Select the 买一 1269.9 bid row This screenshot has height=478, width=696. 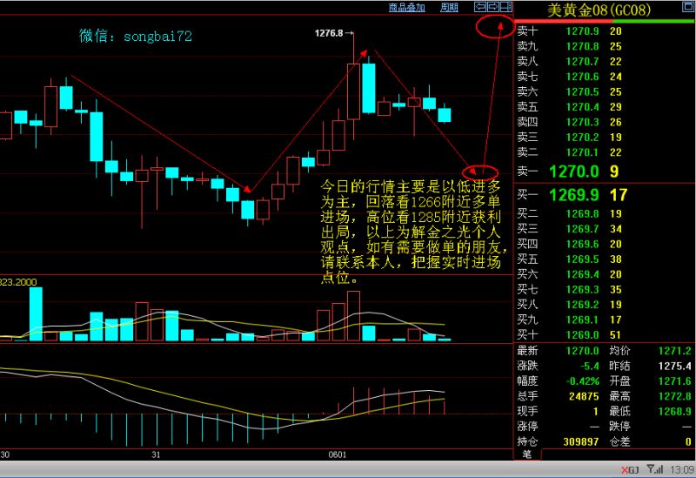coord(605,194)
